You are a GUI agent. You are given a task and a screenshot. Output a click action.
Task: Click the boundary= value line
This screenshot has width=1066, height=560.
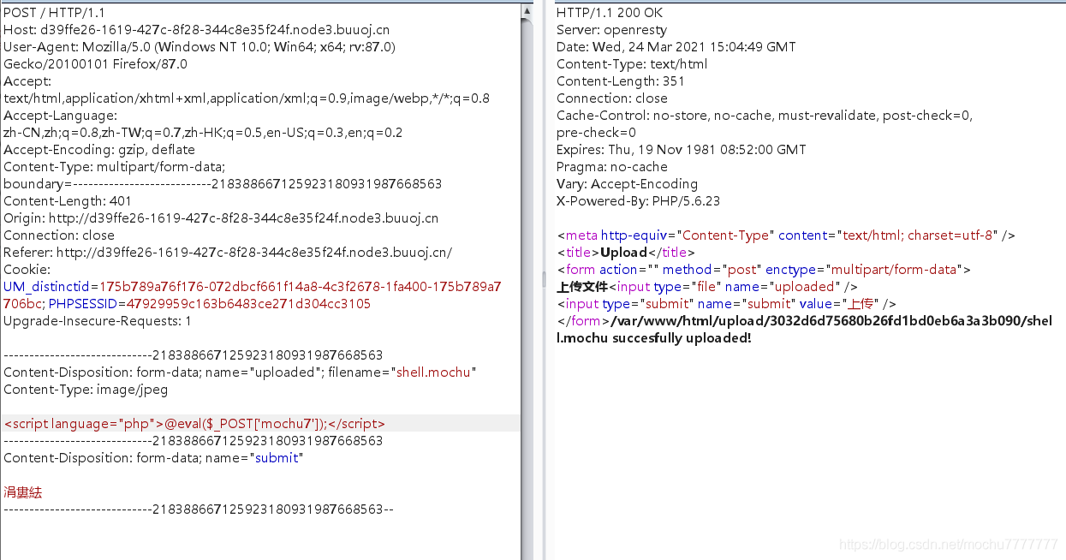pyautogui.click(x=223, y=183)
